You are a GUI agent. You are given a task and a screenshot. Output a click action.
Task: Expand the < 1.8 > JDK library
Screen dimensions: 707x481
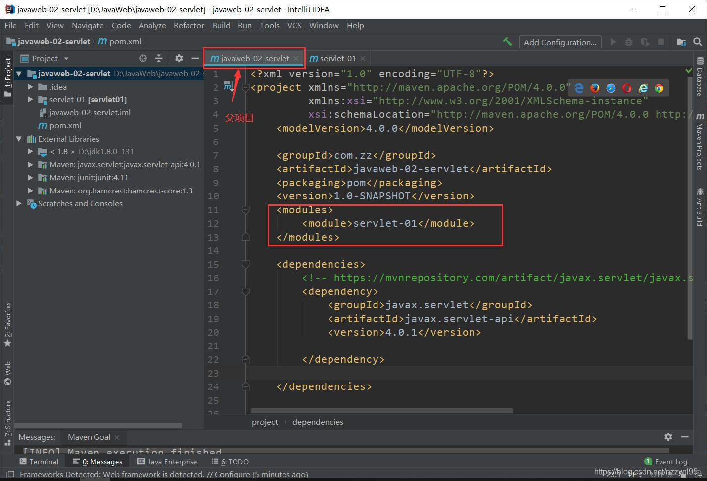[31, 151]
